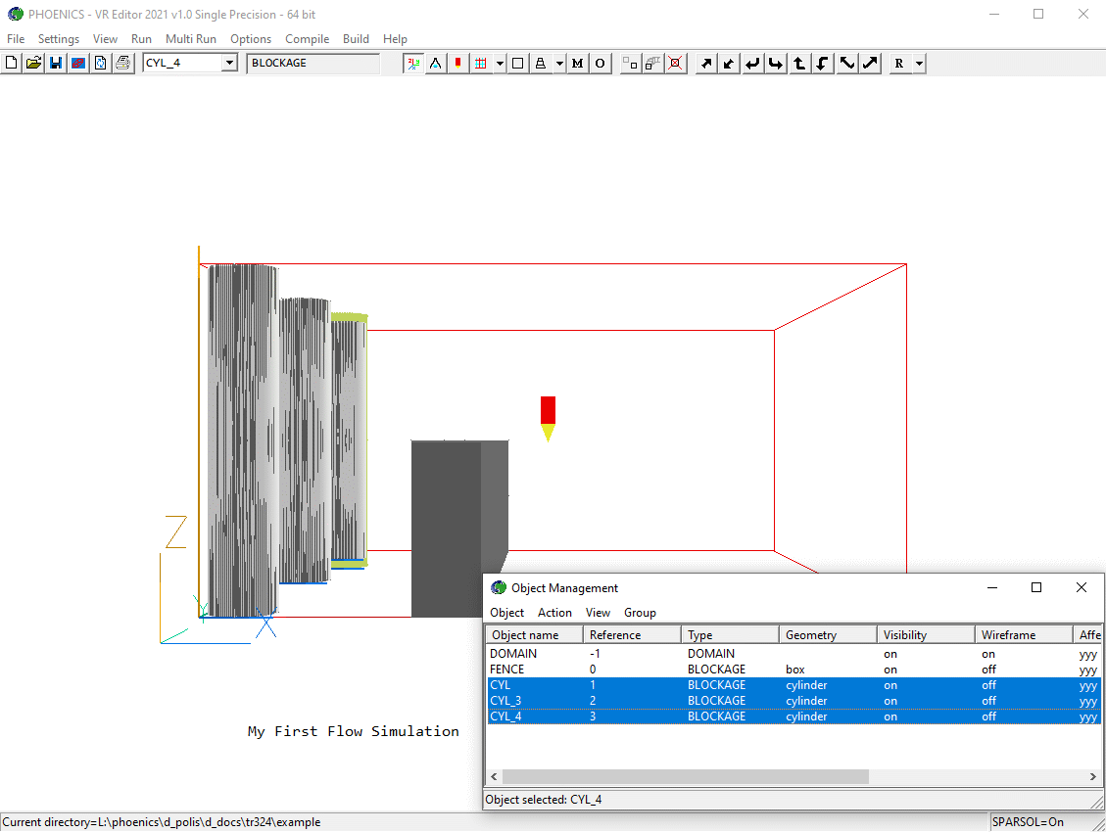This screenshot has height=832, width=1106.
Task: Click the printer icon in the toolbar
Action: (x=122, y=64)
